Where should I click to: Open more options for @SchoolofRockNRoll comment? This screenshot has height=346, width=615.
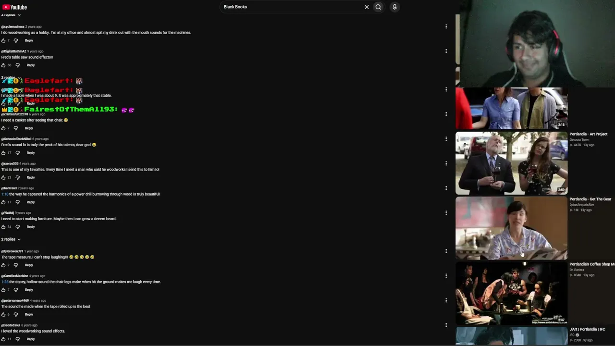446,139
